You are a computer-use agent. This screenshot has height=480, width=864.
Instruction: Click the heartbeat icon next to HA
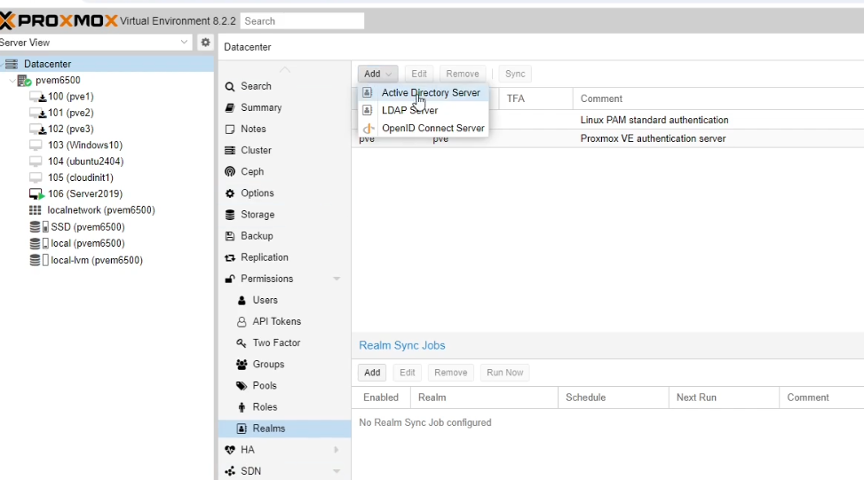(230, 450)
